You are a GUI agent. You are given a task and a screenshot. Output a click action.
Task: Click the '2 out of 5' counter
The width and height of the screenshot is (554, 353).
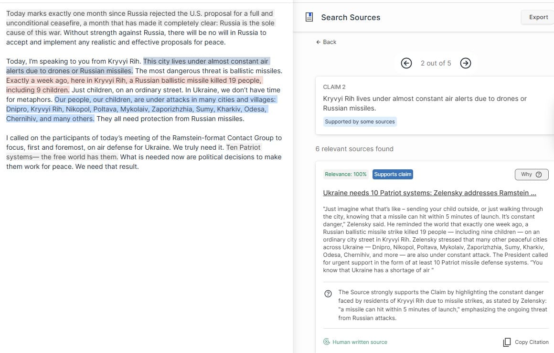point(436,63)
